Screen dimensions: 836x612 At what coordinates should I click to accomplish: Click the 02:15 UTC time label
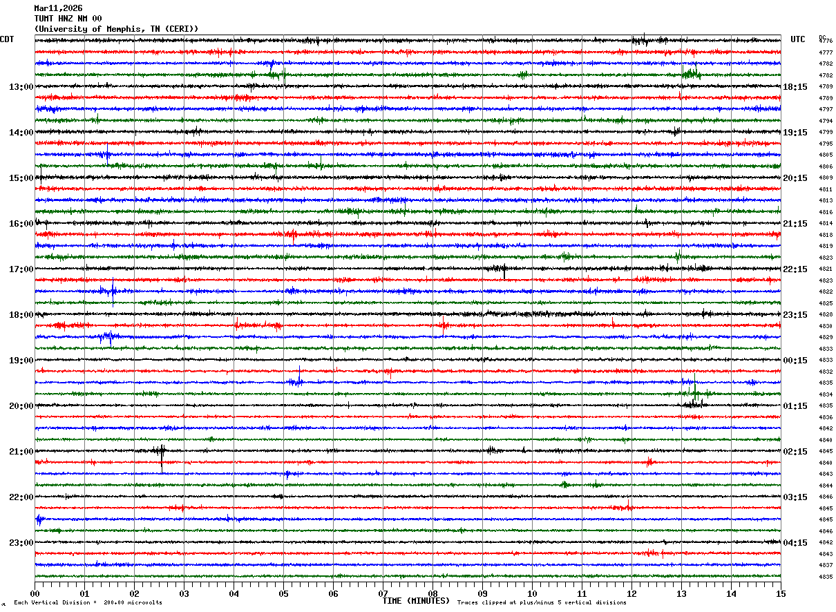tap(795, 452)
